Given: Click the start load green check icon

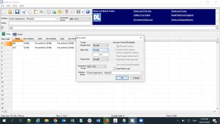Looking at the screenshot, I should (x=54, y=12).
